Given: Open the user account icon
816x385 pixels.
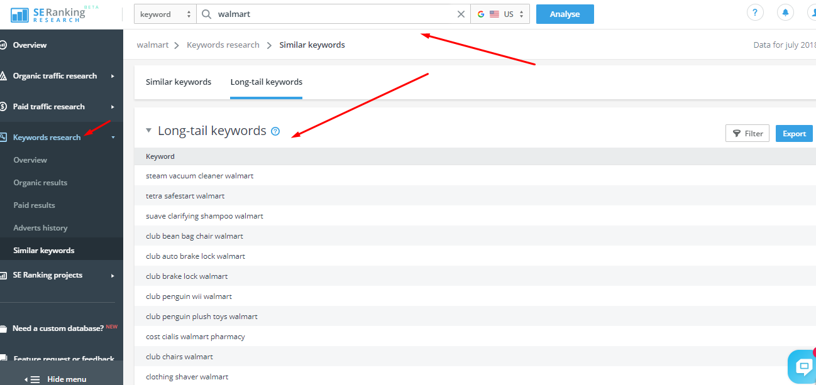Looking at the screenshot, I should tap(812, 12).
